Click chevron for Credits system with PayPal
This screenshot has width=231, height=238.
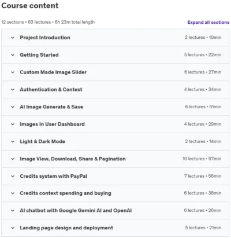(x=13, y=176)
